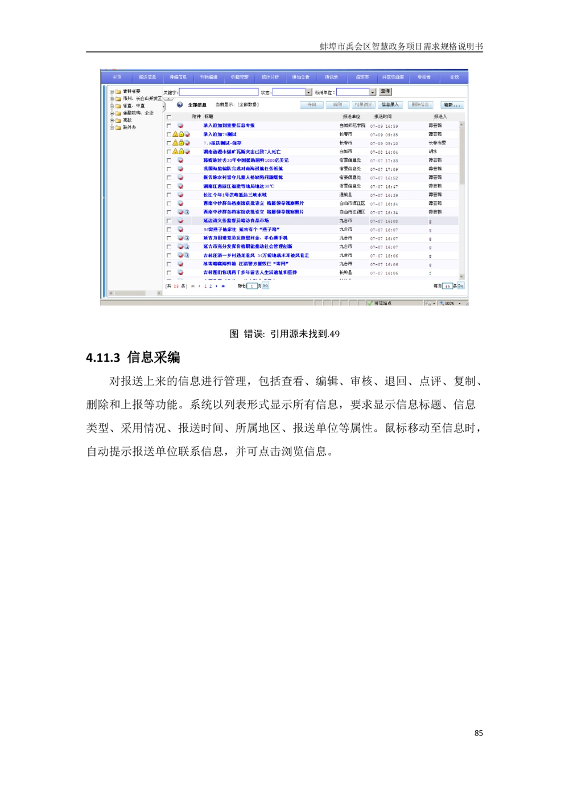The width and height of the screenshot is (569, 806).
Task: Go to the last page using pagination arrow
Action: click(x=224, y=286)
